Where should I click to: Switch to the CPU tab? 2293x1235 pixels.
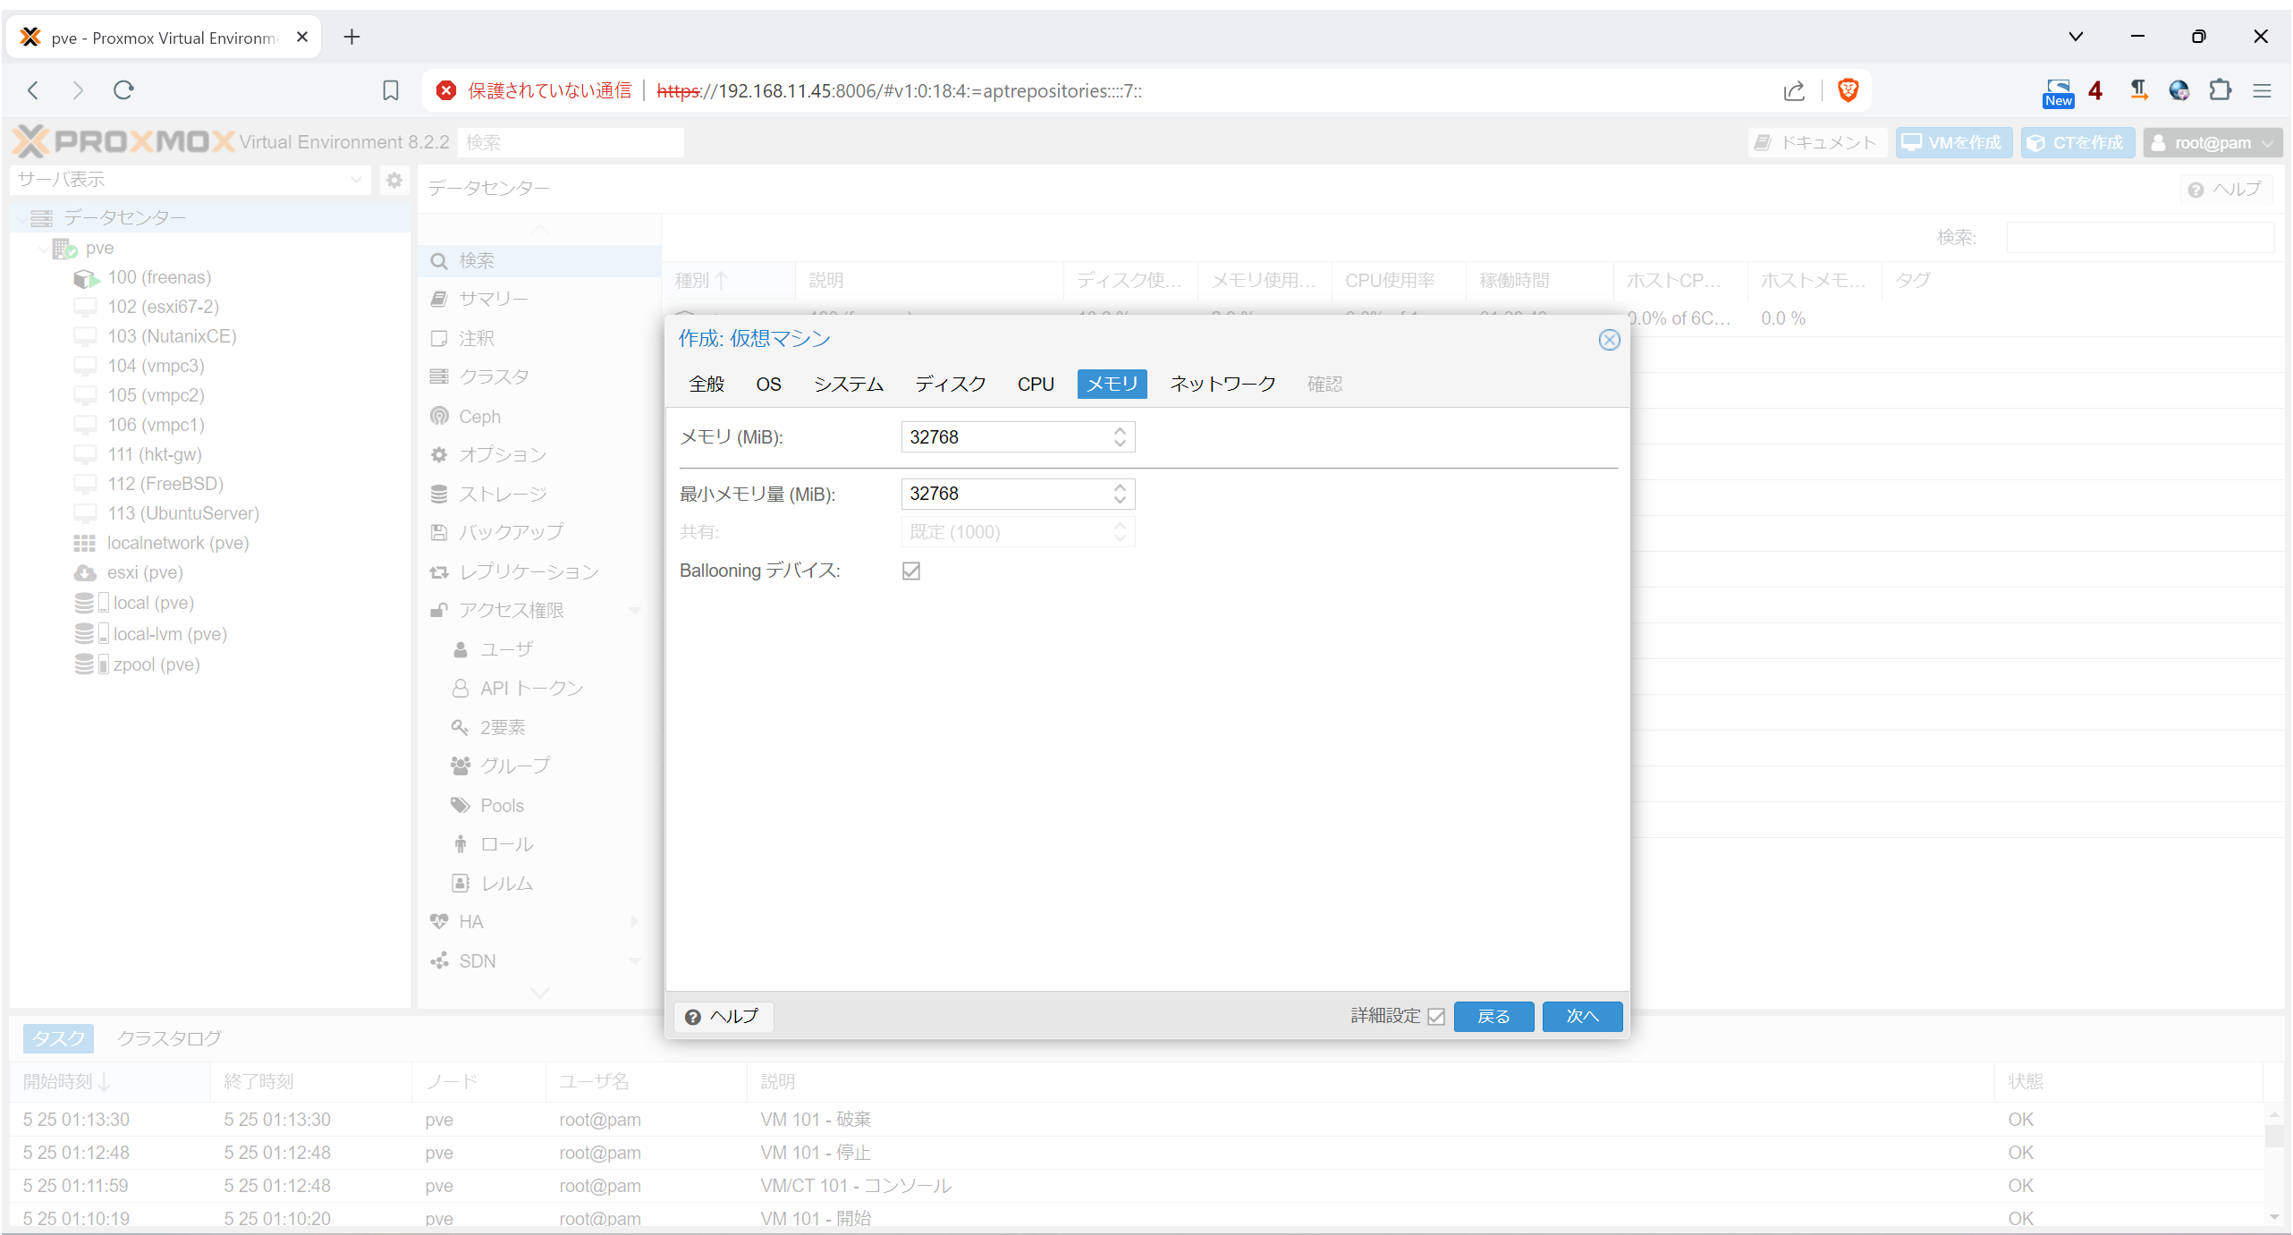[x=1036, y=384]
